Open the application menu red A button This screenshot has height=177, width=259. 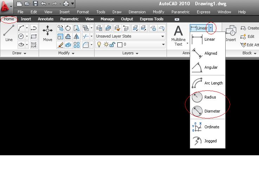coord(6,7)
